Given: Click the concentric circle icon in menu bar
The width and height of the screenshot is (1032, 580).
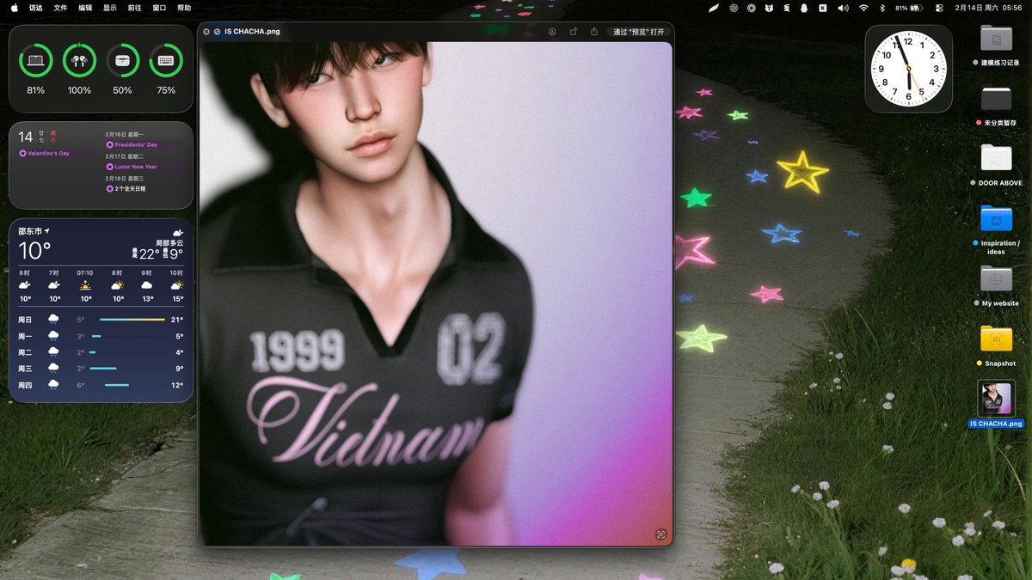Looking at the screenshot, I should [x=751, y=7].
